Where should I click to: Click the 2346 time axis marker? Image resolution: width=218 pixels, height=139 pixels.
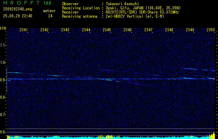coord(128,30)
